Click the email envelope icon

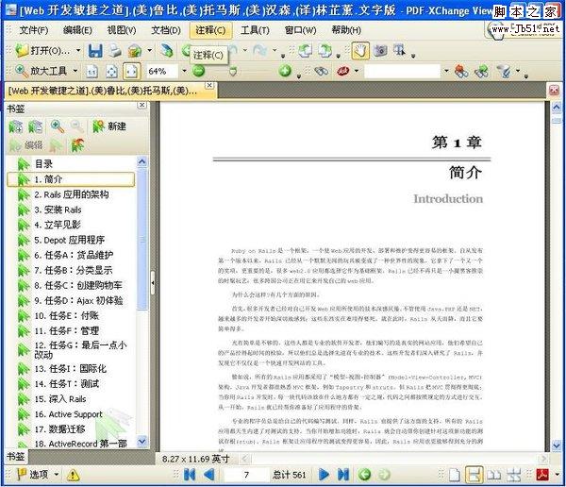coord(135,51)
